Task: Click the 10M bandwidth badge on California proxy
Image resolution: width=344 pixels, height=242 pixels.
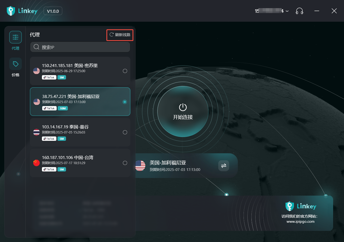Action: [63, 108]
